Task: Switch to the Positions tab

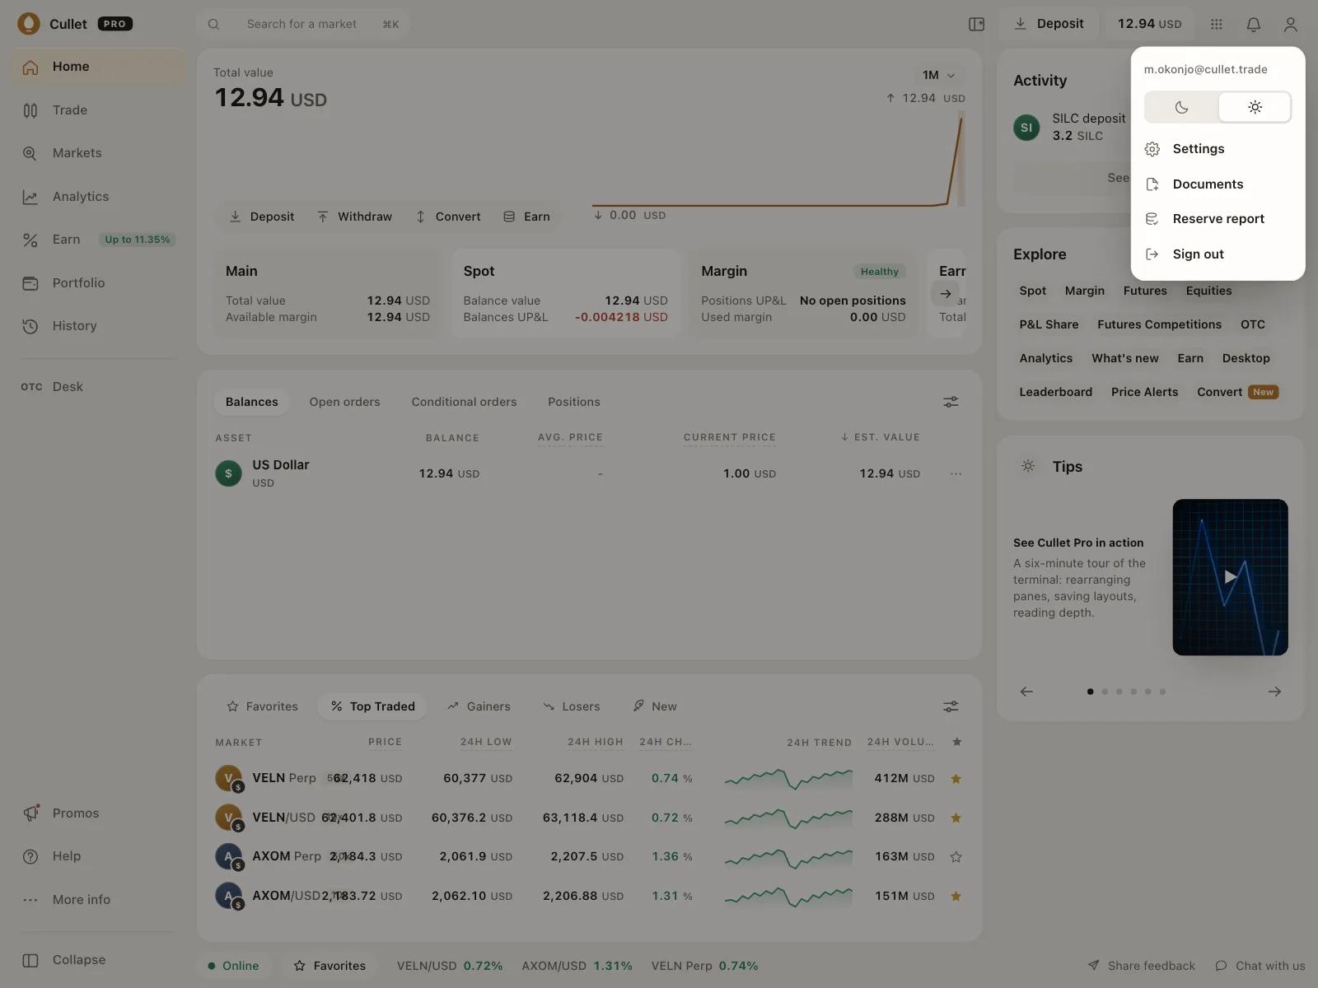Action: [574, 402]
